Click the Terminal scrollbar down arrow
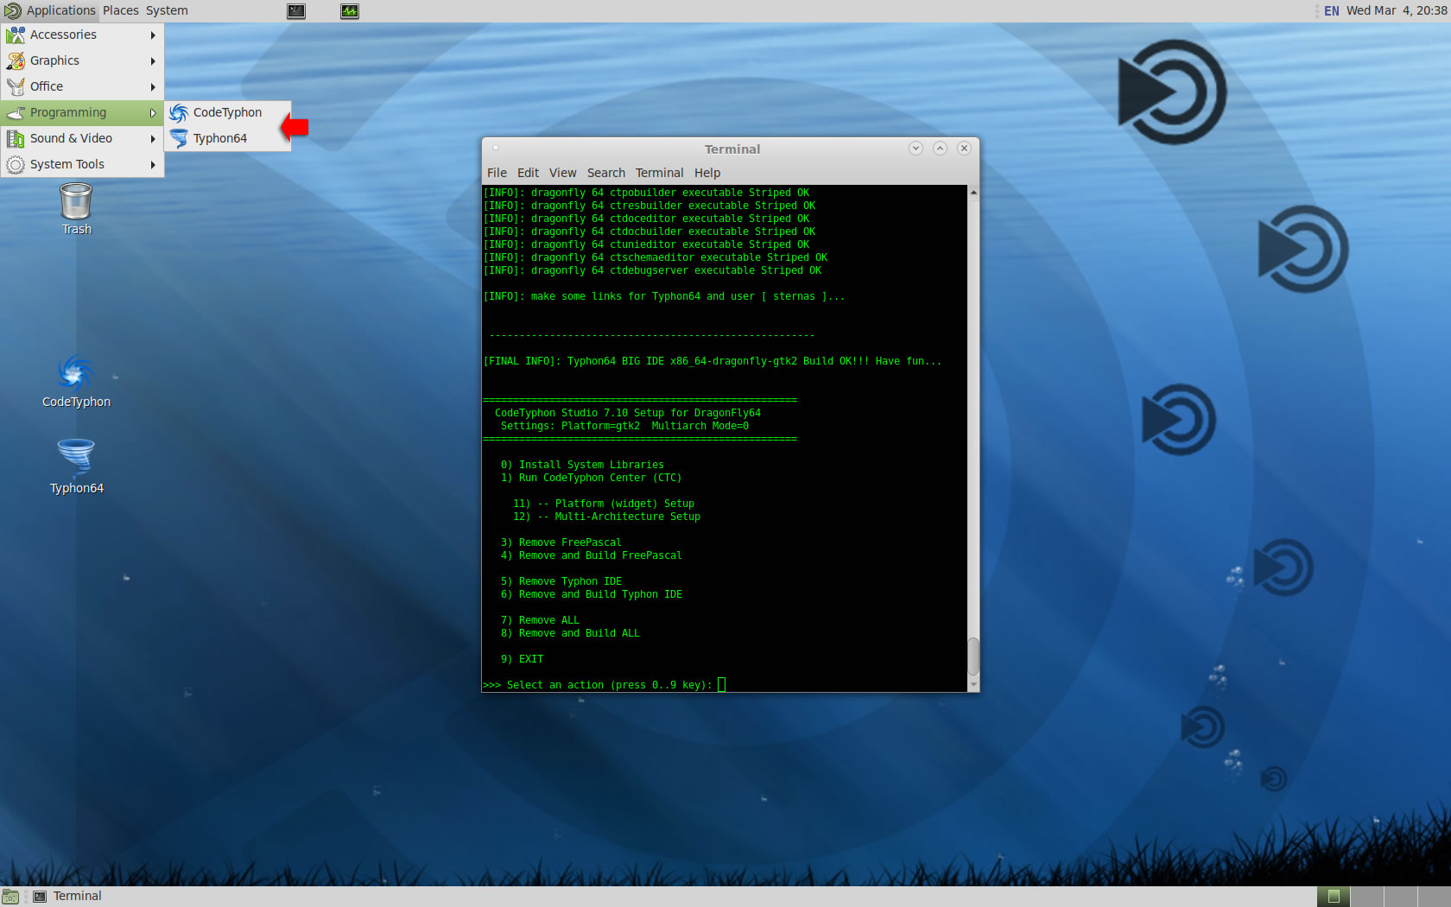The width and height of the screenshot is (1451, 907). pos(973,685)
